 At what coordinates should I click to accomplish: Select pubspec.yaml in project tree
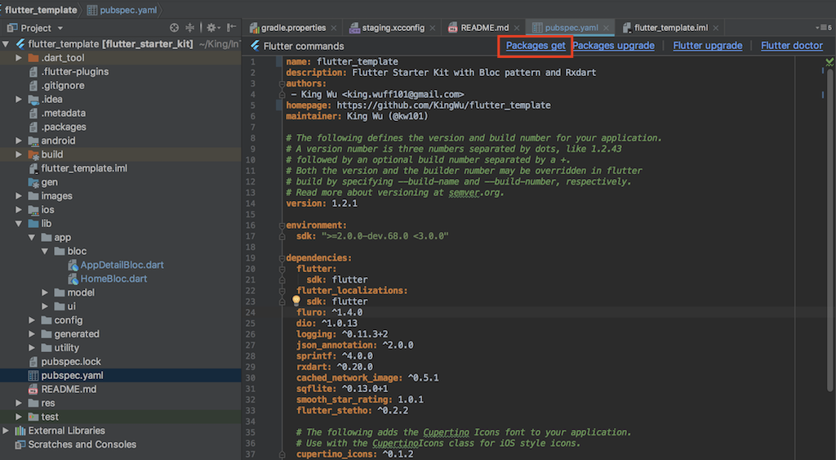coord(72,376)
